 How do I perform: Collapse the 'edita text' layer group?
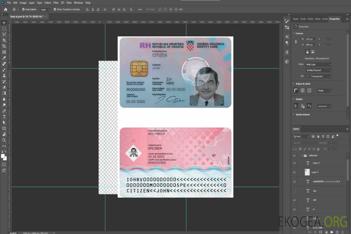(x=302, y=155)
